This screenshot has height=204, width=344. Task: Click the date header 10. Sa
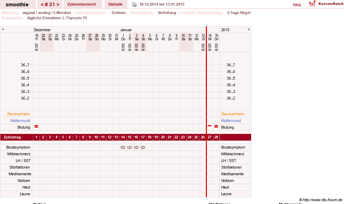pos(183,37)
